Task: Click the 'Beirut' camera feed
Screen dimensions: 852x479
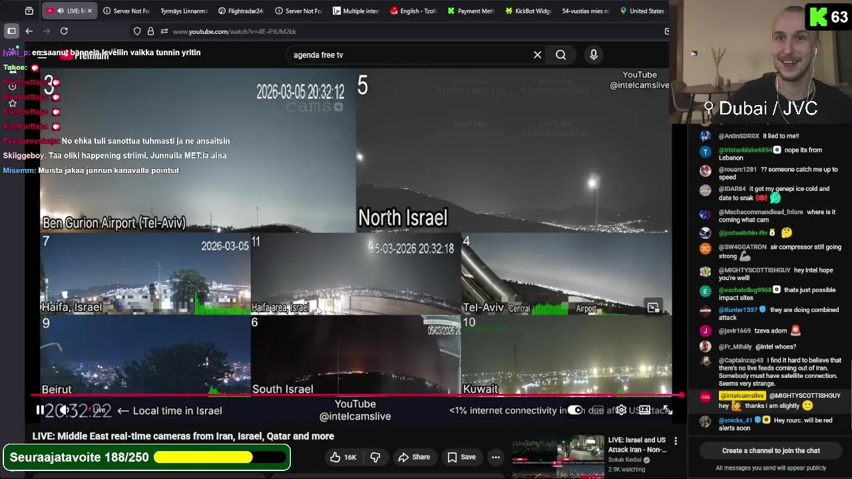Action: pos(145,355)
